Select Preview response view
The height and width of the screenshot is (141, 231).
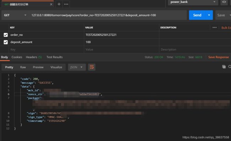38,67
